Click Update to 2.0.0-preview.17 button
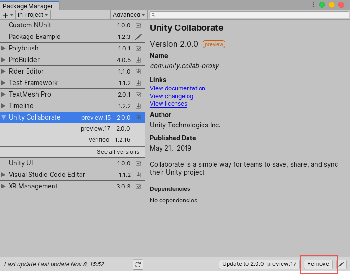 pyautogui.click(x=259, y=264)
